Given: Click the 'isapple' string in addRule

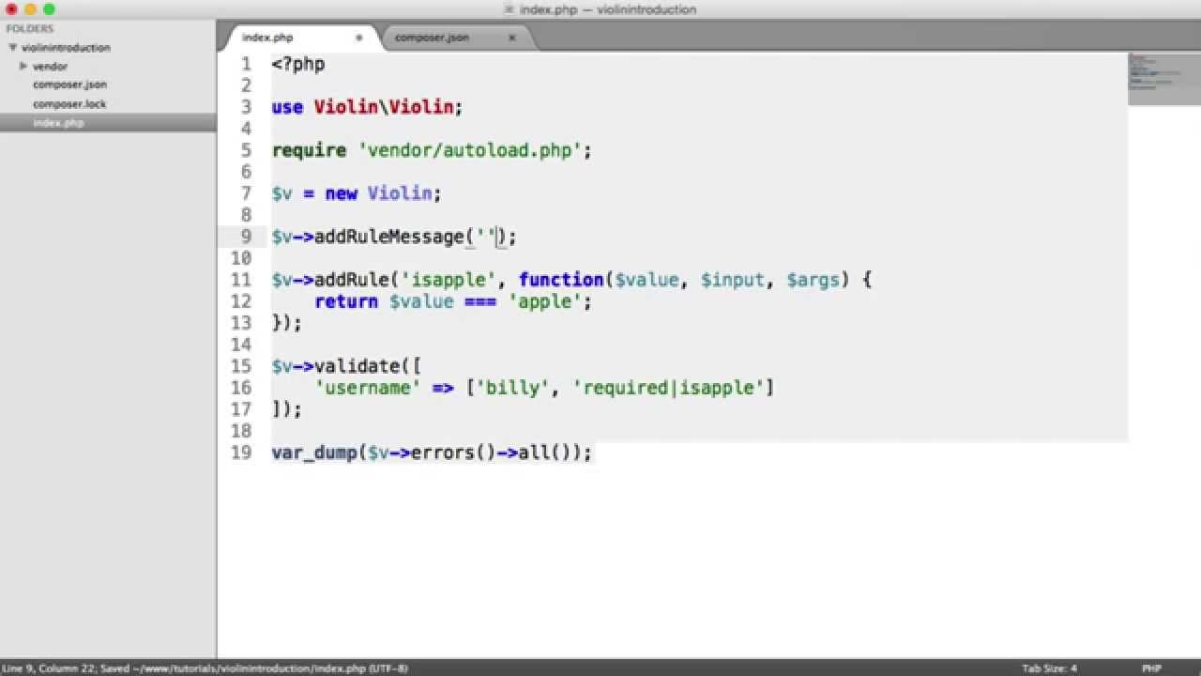Looking at the screenshot, I should tap(448, 280).
